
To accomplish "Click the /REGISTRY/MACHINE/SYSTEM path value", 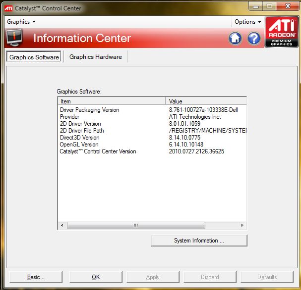I will 208,131.
